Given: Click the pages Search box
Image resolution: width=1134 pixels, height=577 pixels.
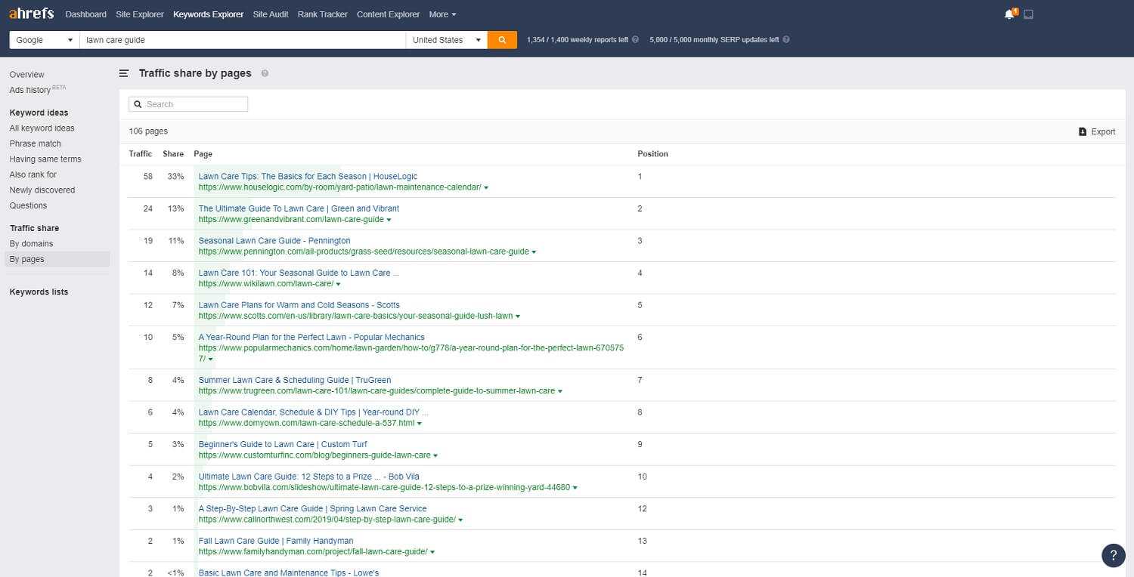Looking at the screenshot, I should pos(188,104).
